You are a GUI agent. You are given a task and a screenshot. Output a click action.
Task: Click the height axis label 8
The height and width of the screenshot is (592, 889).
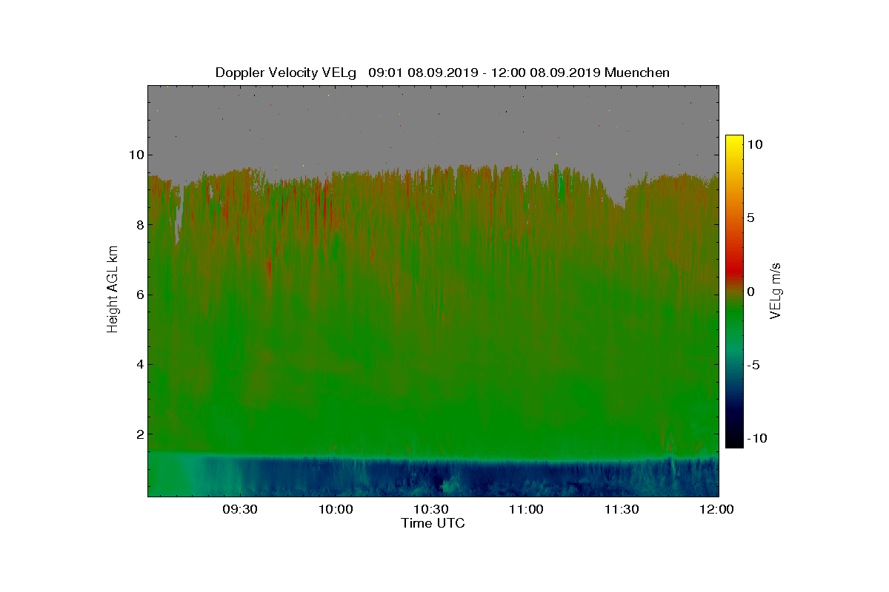click(139, 224)
